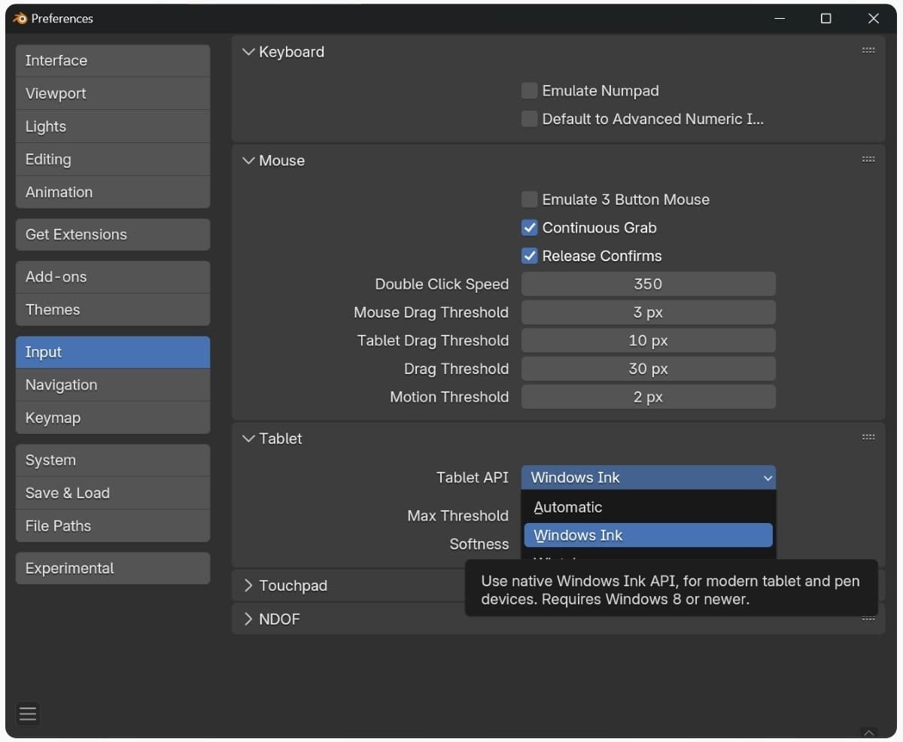Open the Experimental section

pos(113,568)
